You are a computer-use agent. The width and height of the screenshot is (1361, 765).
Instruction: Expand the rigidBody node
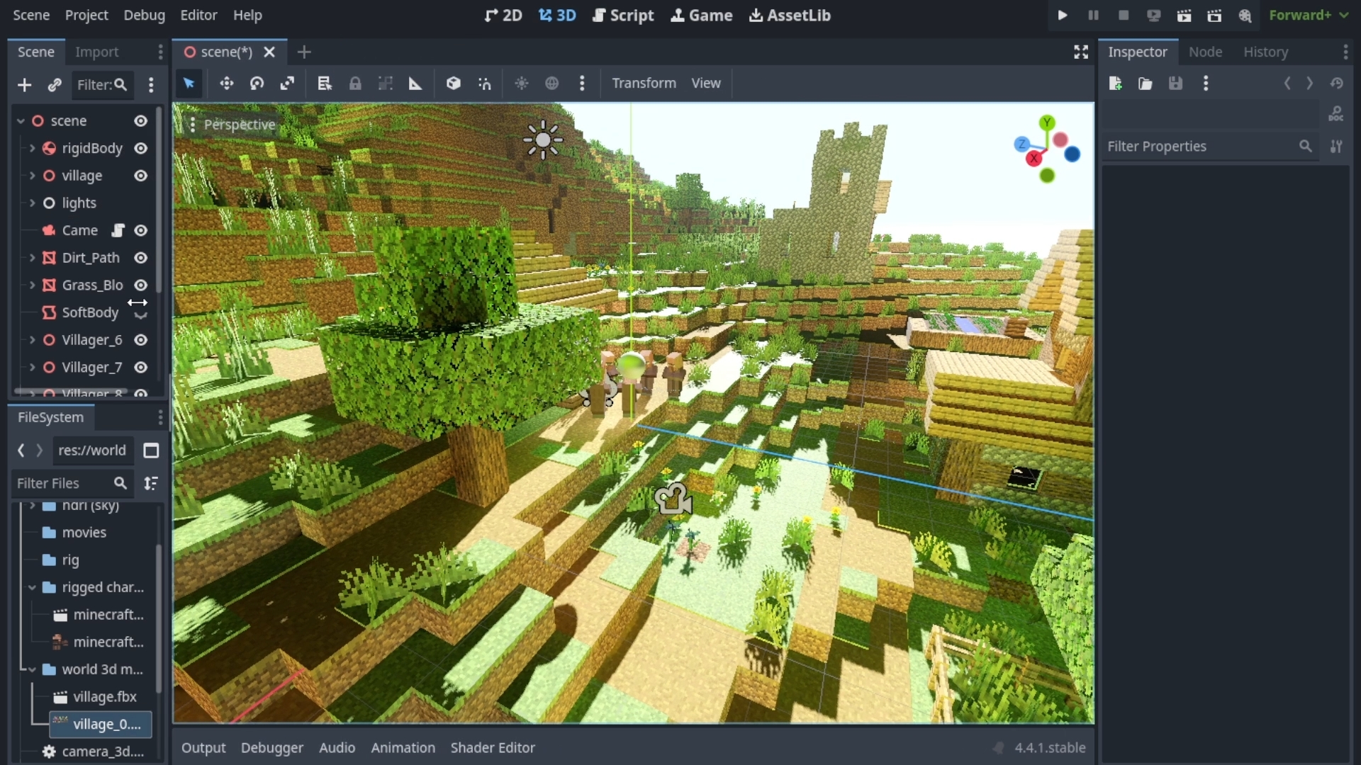(33, 148)
